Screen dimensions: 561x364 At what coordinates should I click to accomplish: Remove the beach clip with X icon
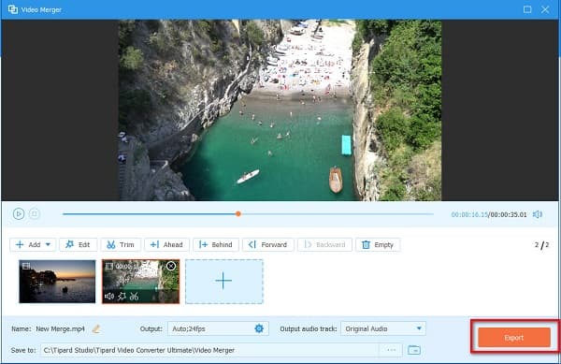point(171,266)
